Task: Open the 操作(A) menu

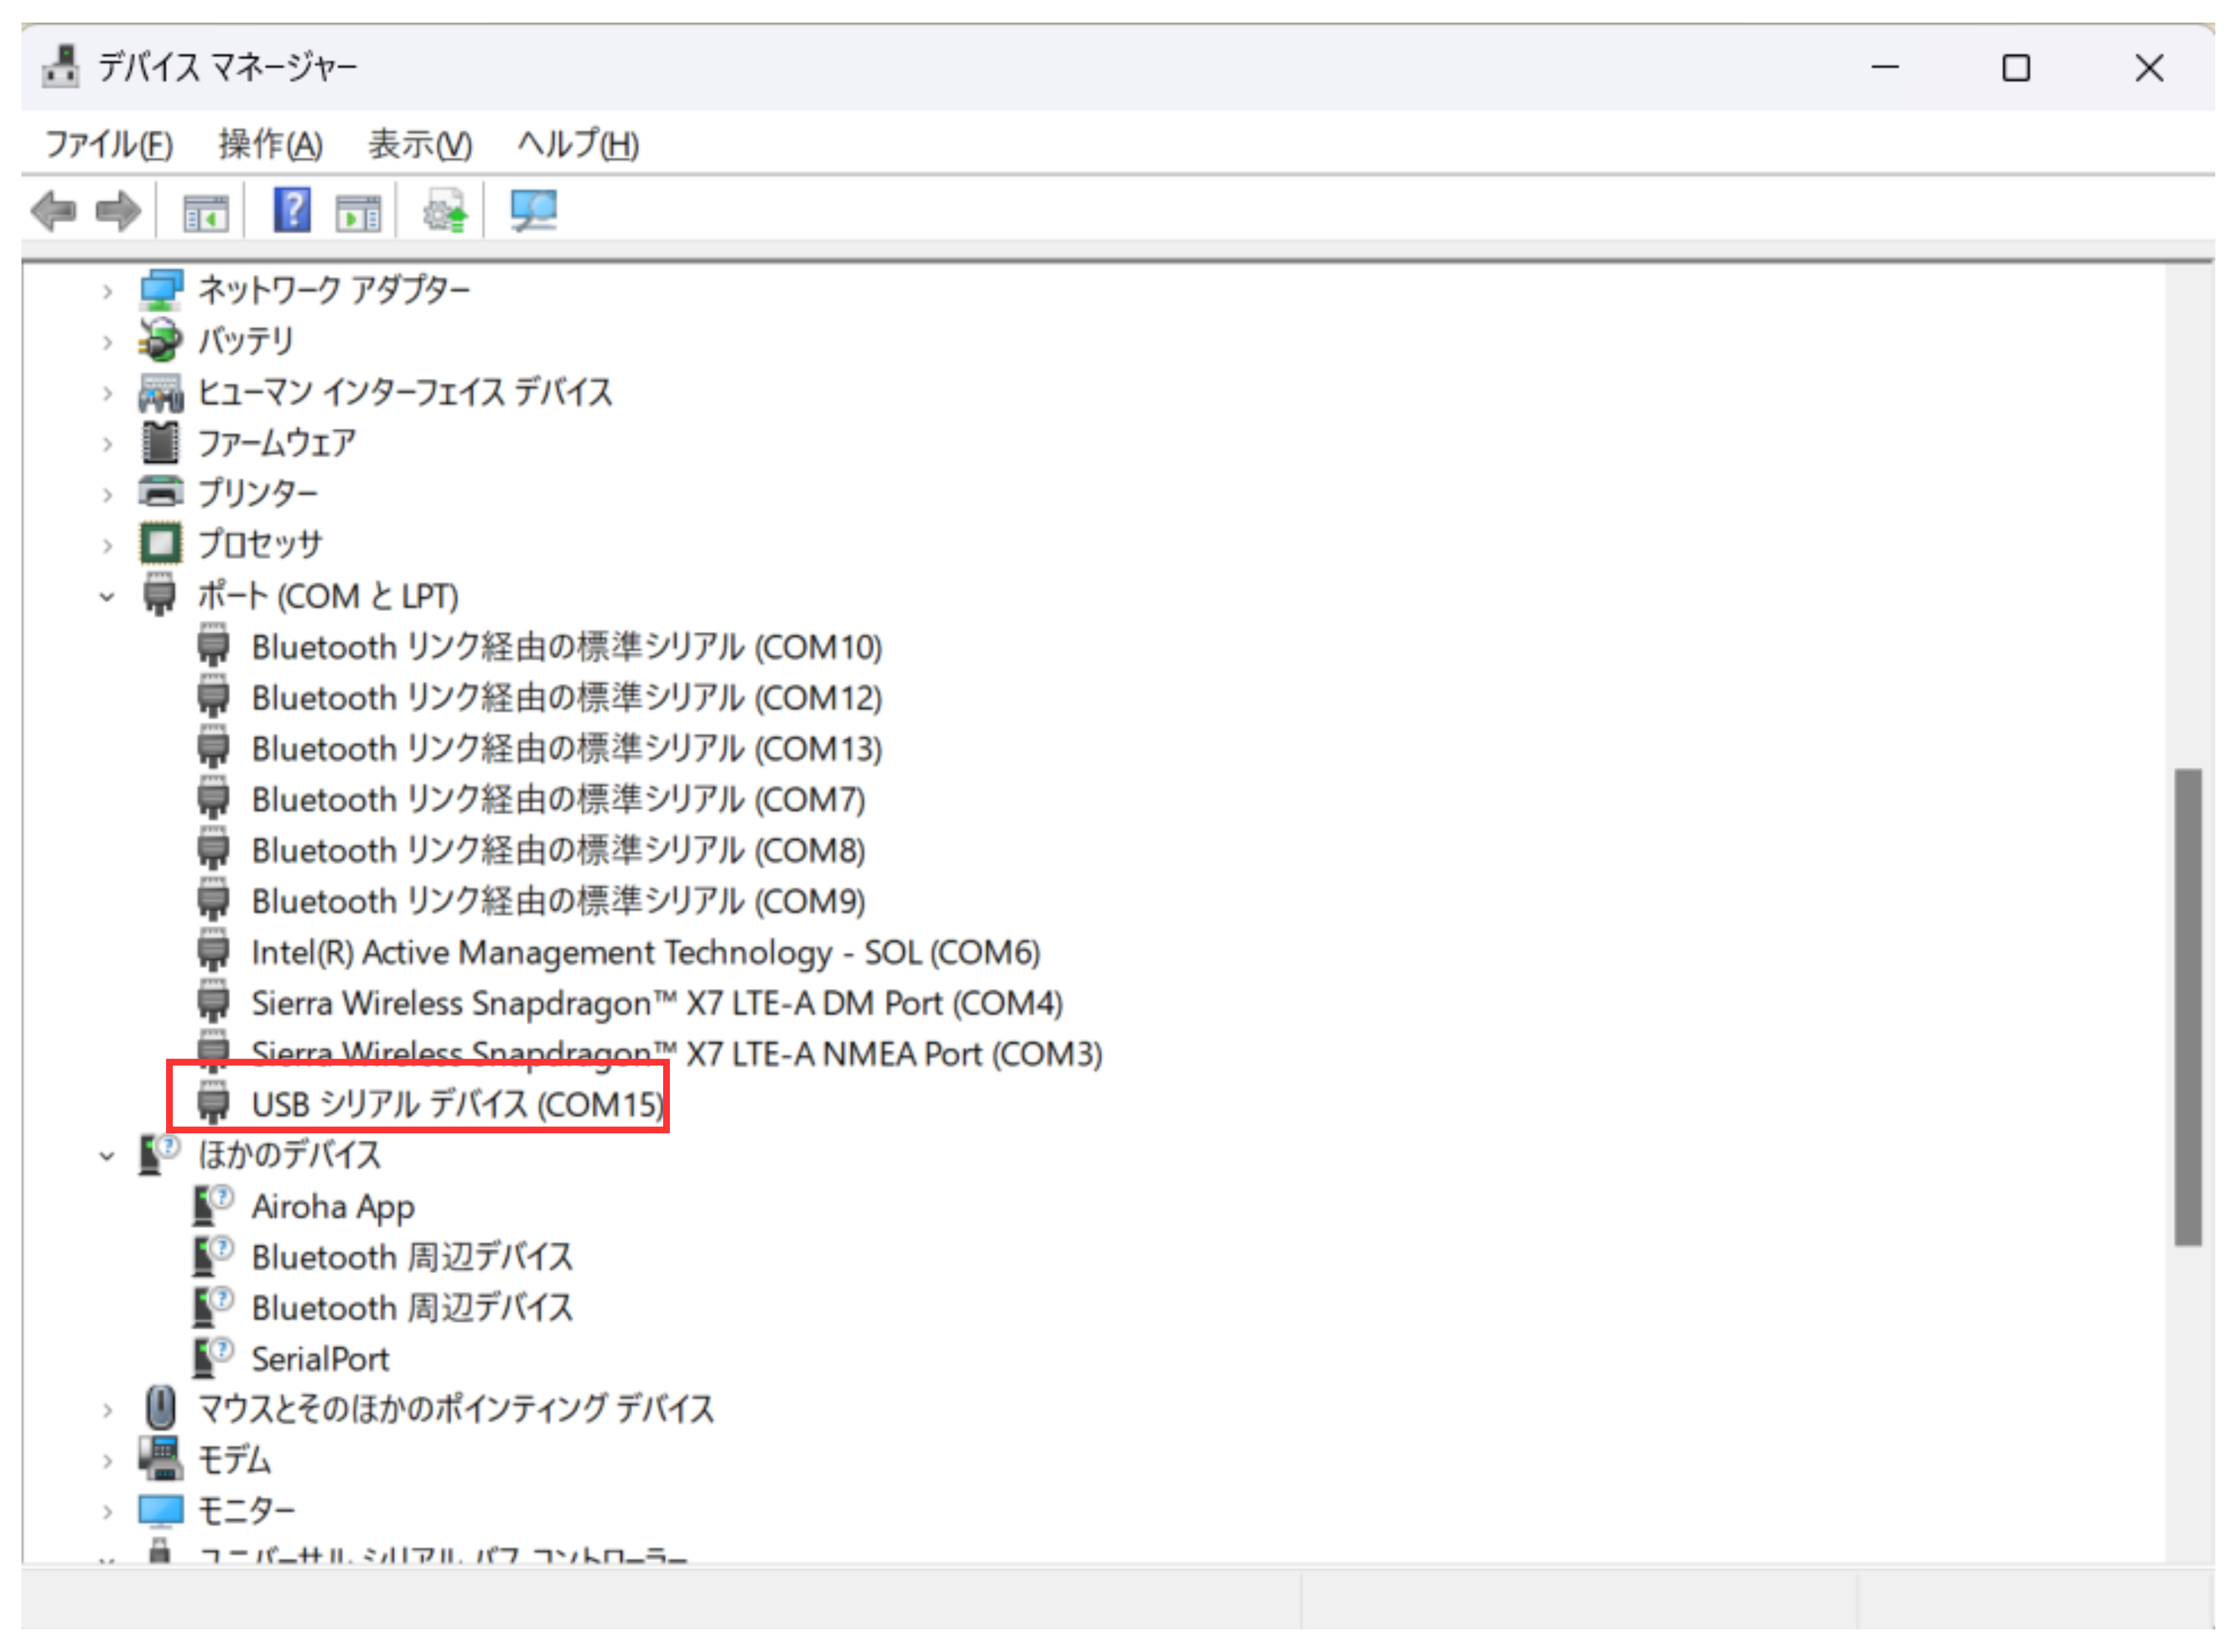Action: point(270,145)
